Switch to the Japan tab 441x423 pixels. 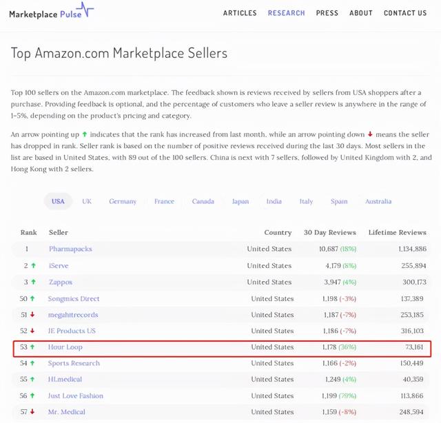click(240, 201)
